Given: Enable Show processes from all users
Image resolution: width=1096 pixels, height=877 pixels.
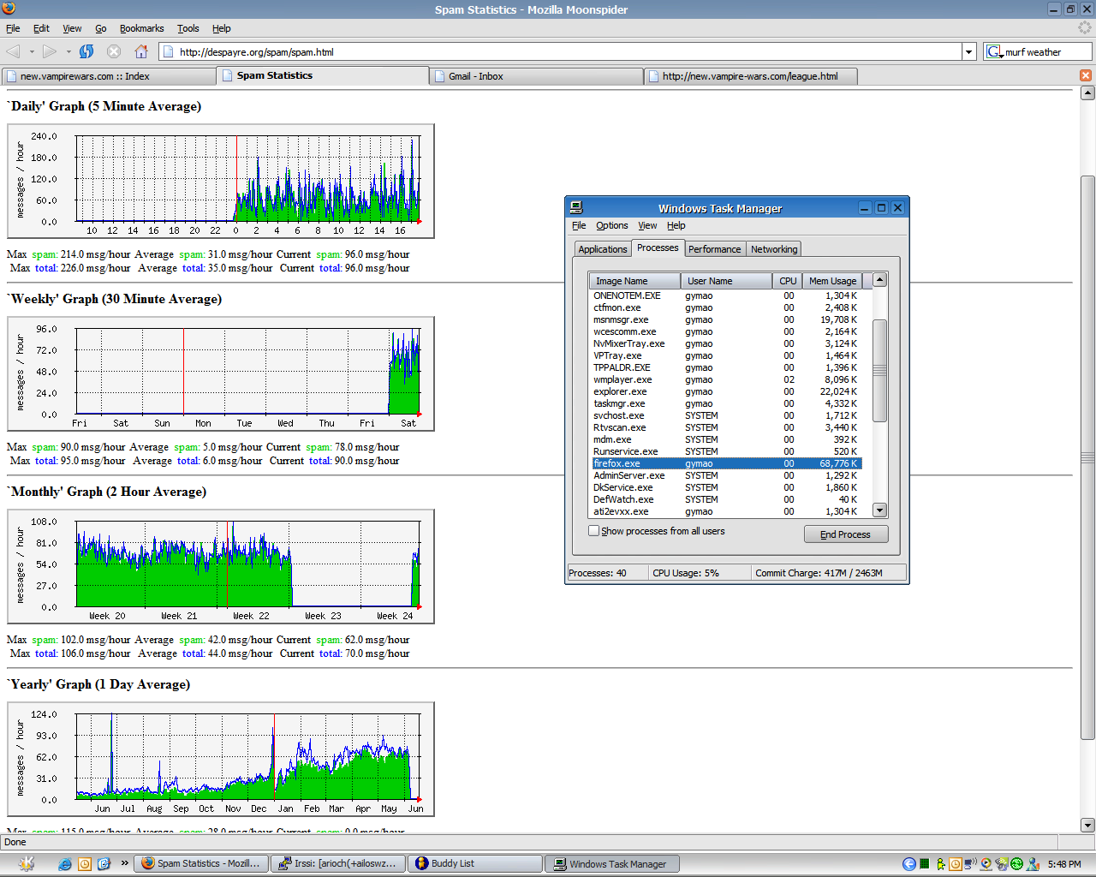Looking at the screenshot, I should pyautogui.click(x=594, y=531).
